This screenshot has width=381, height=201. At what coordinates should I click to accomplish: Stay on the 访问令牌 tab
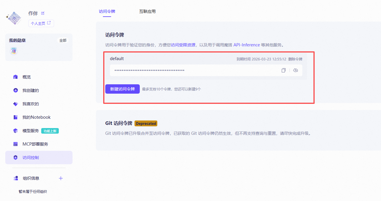coord(107,11)
